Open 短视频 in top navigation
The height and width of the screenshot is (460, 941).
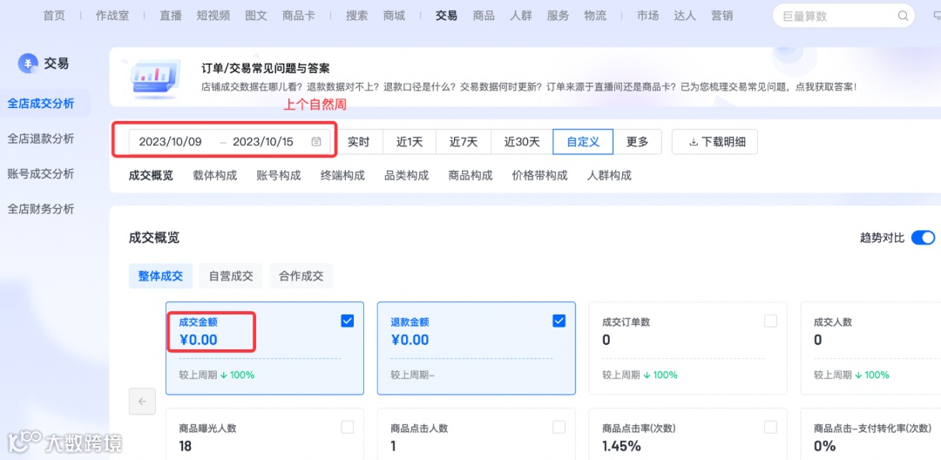click(213, 17)
